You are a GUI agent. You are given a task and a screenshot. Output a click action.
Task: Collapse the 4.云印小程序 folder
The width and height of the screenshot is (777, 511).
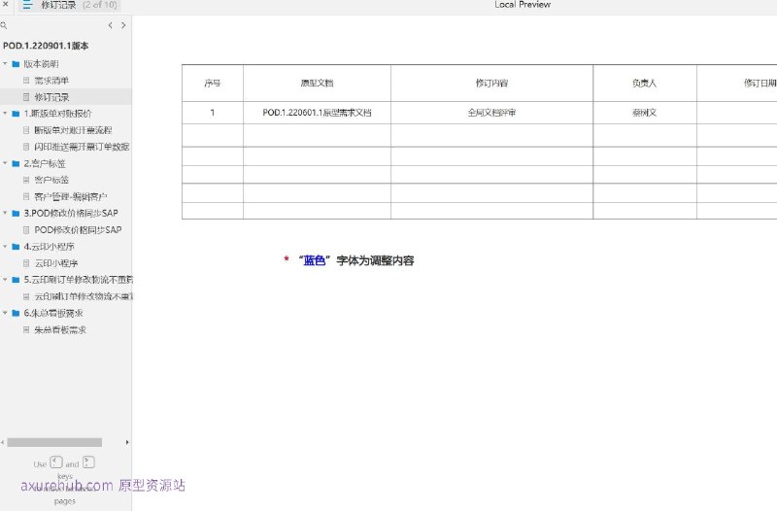(5, 247)
